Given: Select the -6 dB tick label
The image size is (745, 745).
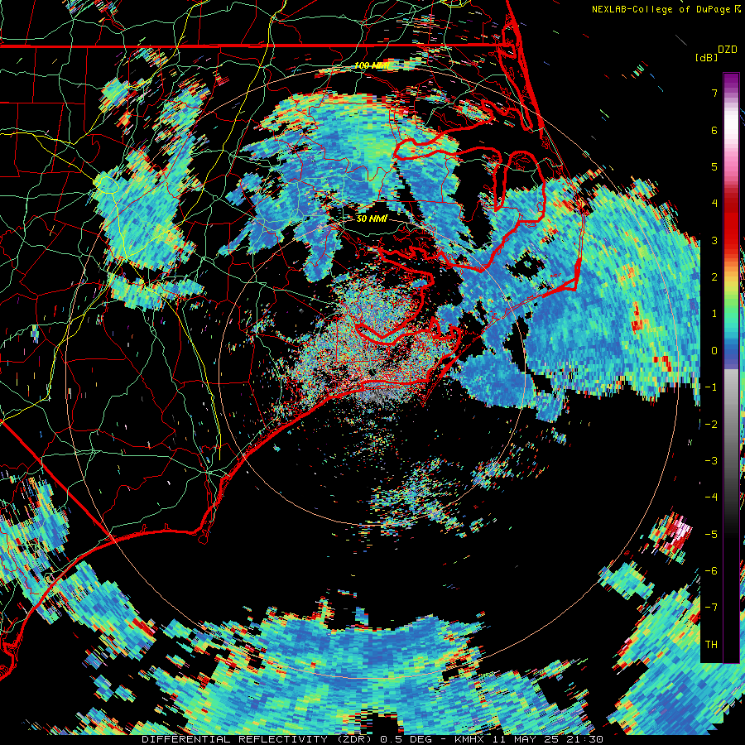Looking at the screenshot, I should click(711, 571).
